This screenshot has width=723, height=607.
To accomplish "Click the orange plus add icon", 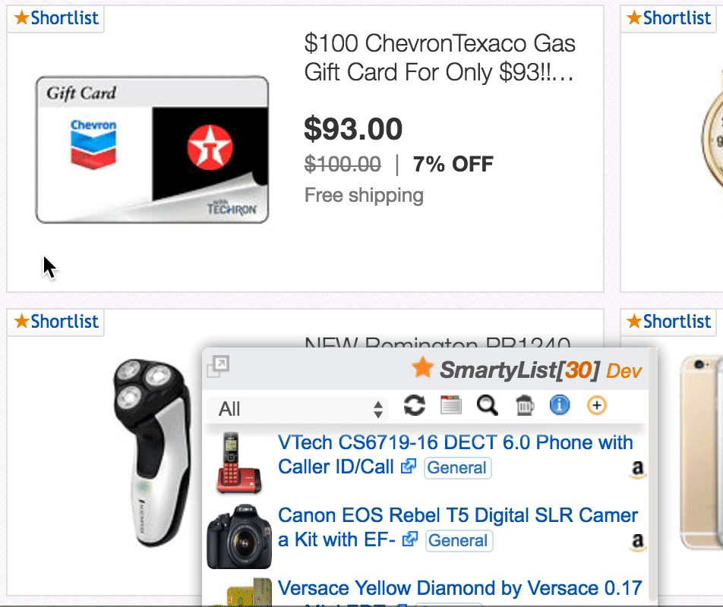I will (x=597, y=405).
